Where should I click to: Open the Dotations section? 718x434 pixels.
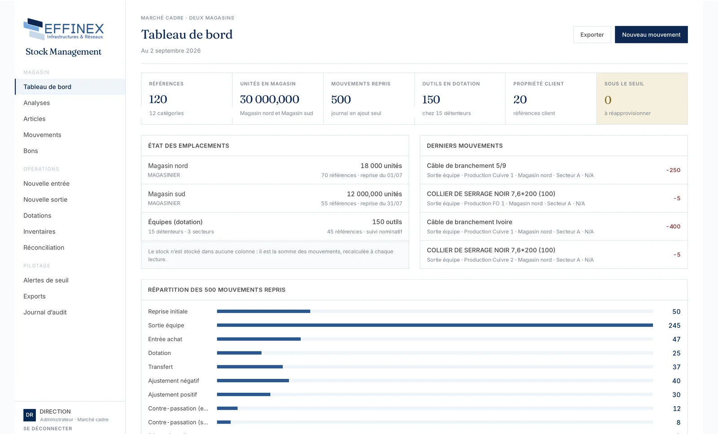click(70, 216)
